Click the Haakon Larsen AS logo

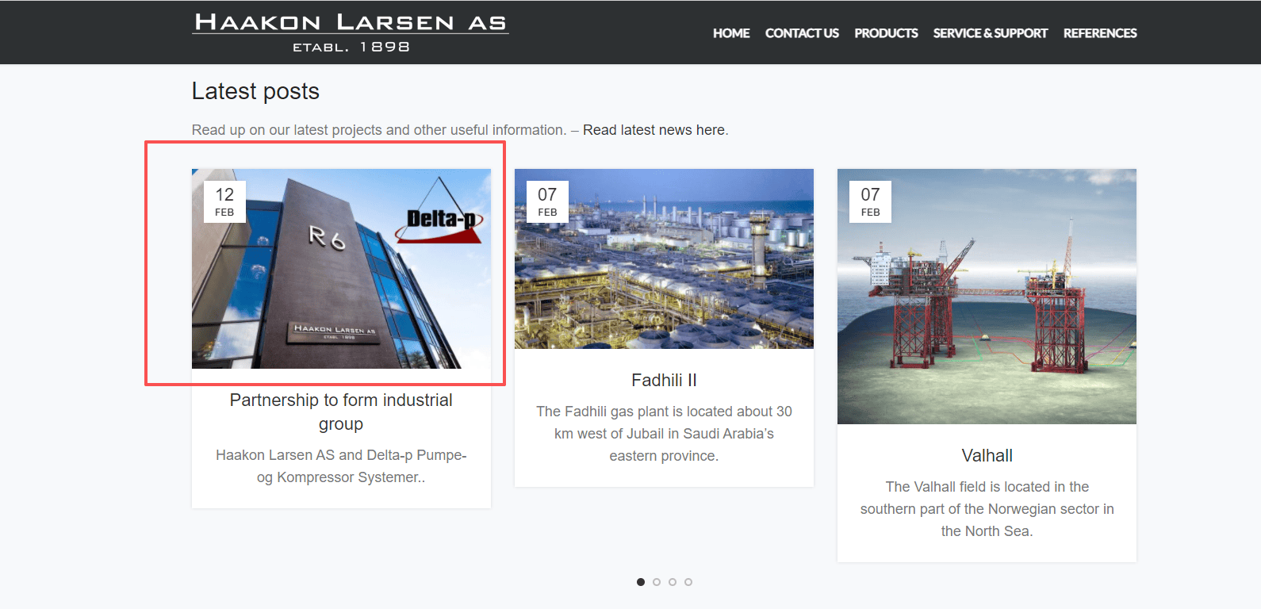coord(350,33)
